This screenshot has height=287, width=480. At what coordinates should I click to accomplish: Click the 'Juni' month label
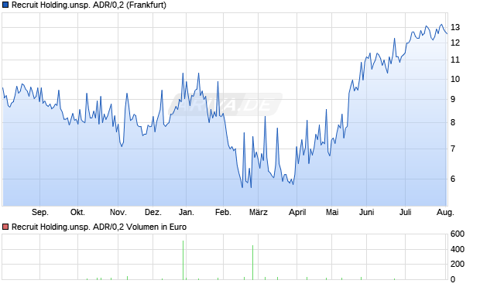[366, 212]
